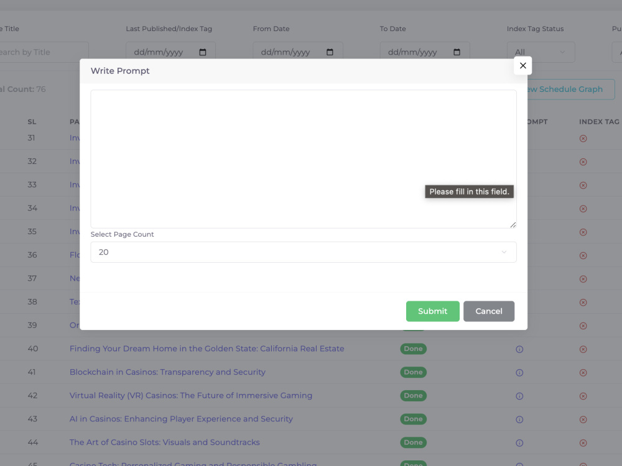Image resolution: width=622 pixels, height=466 pixels.
Task: Click the index tag icon for row 33
Action: [583, 185]
